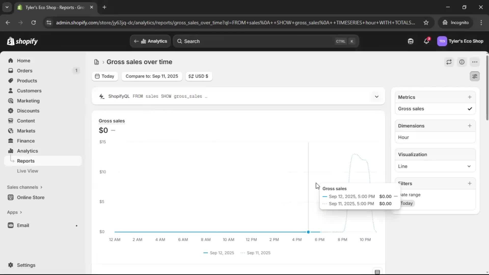Click the Online Store icon
This screenshot has width=489, height=275.
[10, 197]
